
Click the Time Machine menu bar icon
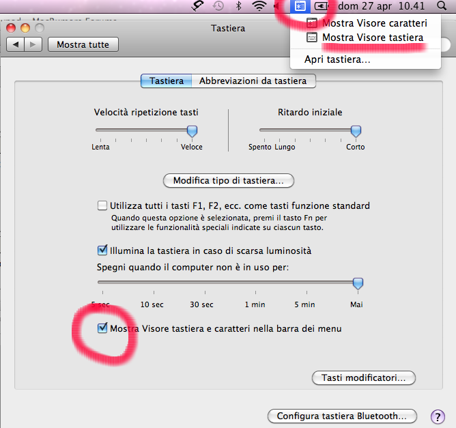point(218,6)
